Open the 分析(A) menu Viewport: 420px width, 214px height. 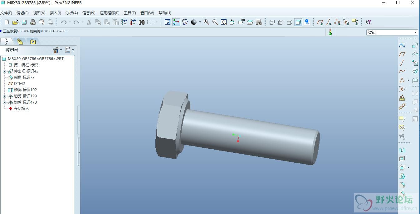[x=72, y=13]
